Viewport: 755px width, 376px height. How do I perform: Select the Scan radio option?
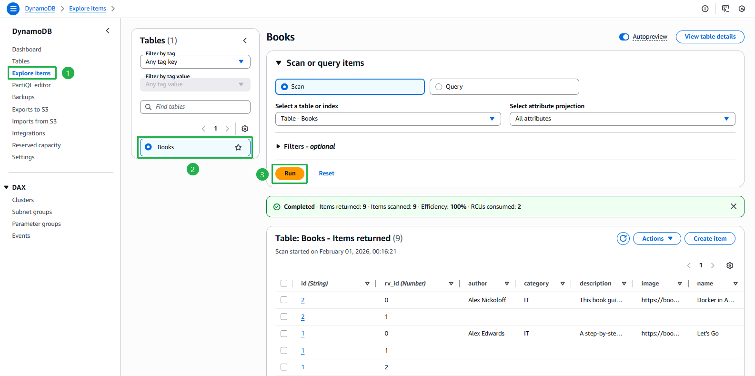[284, 87]
